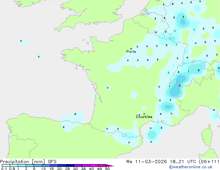Click the legend value '0.5'
Viewport: 220px width, 170px height.
coord(12,169)
